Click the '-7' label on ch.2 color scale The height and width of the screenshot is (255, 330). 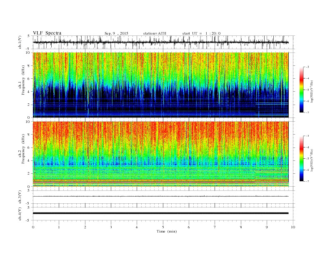[307, 181]
